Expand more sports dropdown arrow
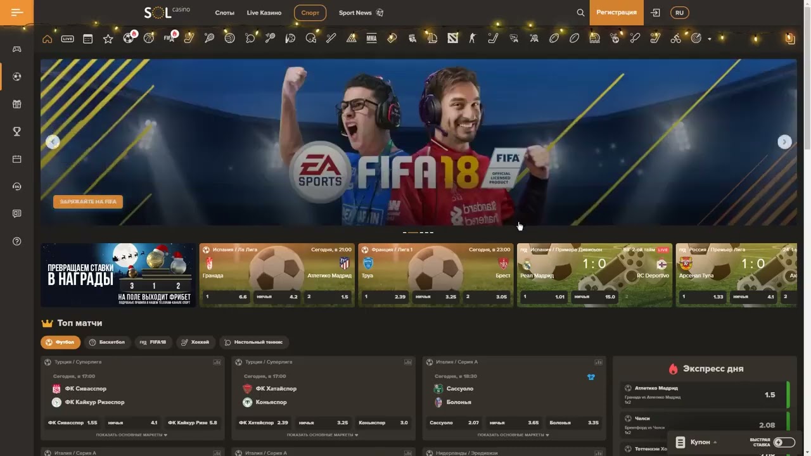The width and height of the screenshot is (811, 456). coord(709,39)
